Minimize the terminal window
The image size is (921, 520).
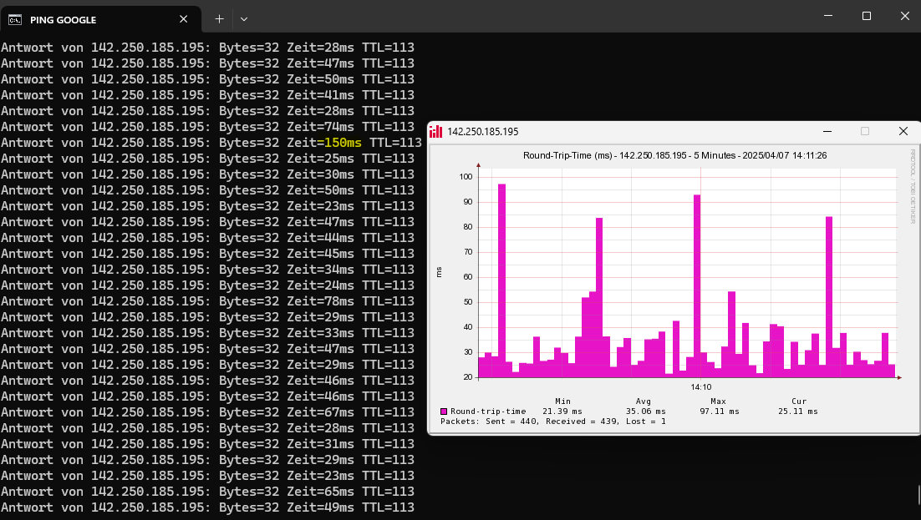pos(828,16)
